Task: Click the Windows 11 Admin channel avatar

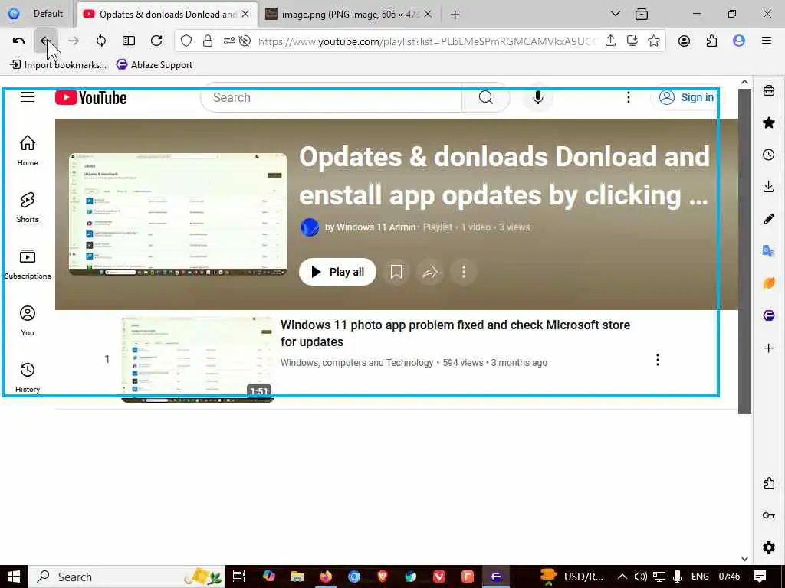Action: point(310,227)
